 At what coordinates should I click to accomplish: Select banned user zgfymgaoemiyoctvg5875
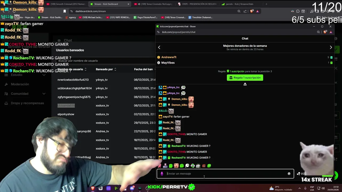(74, 97)
